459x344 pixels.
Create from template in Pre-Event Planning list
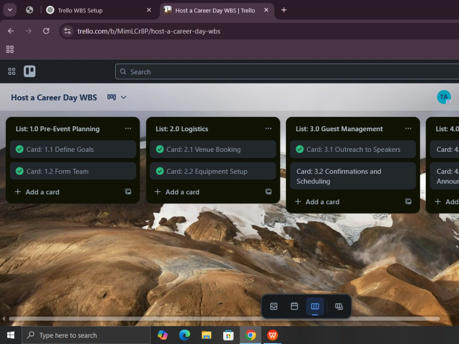tap(128, 192)
